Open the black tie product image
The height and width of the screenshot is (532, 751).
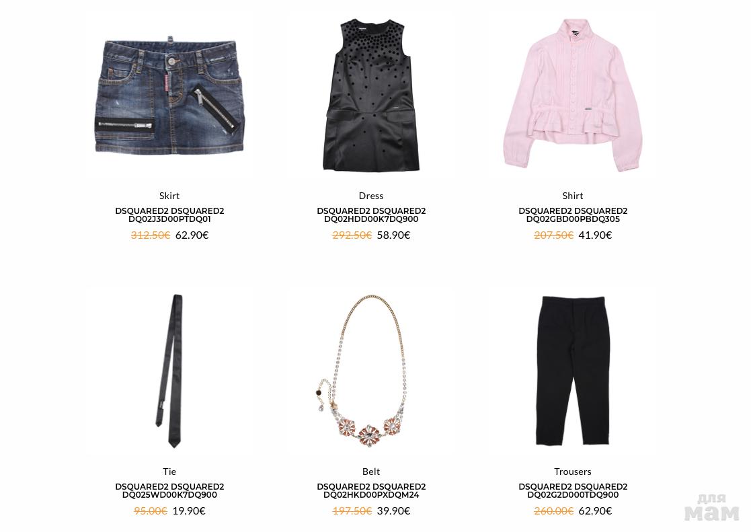[169, 371]
